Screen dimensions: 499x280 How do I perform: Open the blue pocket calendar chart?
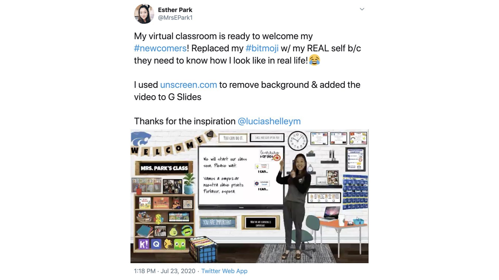pos(355,192)
